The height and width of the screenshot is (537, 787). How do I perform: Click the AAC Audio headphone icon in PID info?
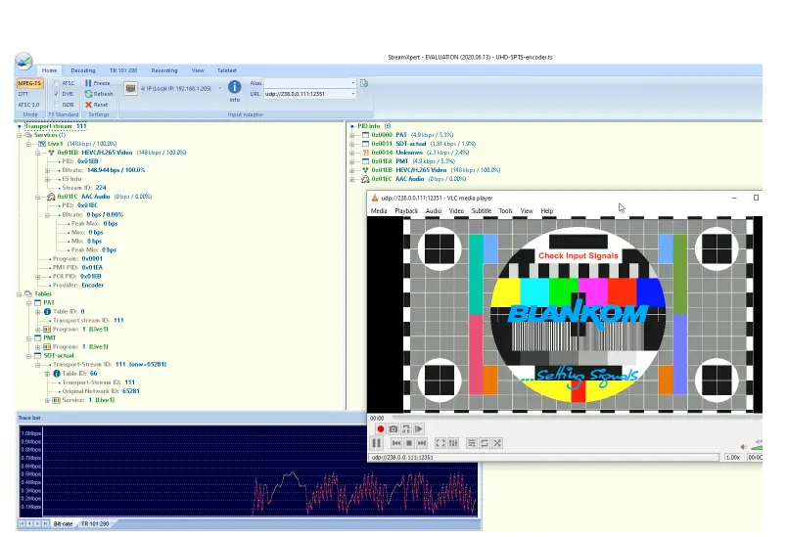pyautogui.click(x=365, y=179)
